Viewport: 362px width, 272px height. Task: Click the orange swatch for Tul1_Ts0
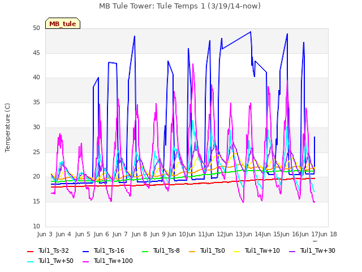click(x=192, y=251)
